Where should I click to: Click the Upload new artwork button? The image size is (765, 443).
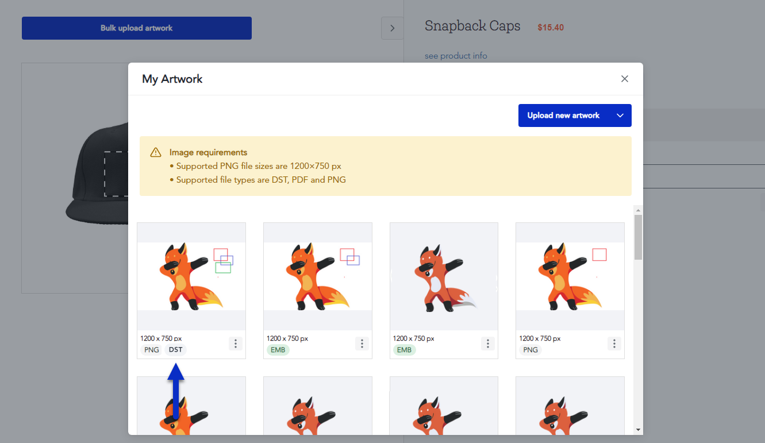click(x=563, y=115)
